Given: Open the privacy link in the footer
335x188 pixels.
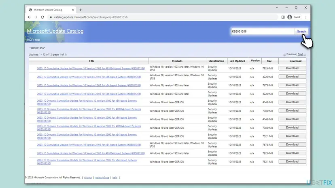Looking at the screenshot, I should [x=88, y=178].
